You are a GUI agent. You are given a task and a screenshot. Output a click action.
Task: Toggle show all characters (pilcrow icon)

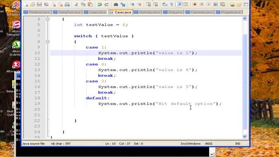coord(172,4)
